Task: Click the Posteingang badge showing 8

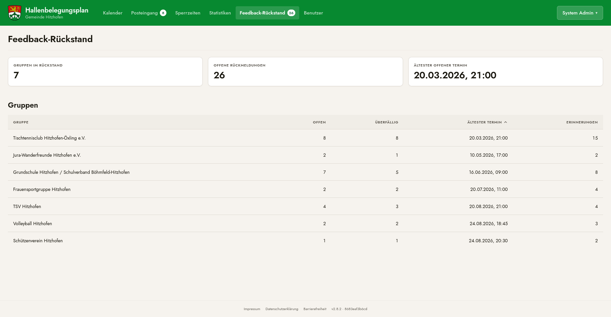Action: [x=163, y=13]
